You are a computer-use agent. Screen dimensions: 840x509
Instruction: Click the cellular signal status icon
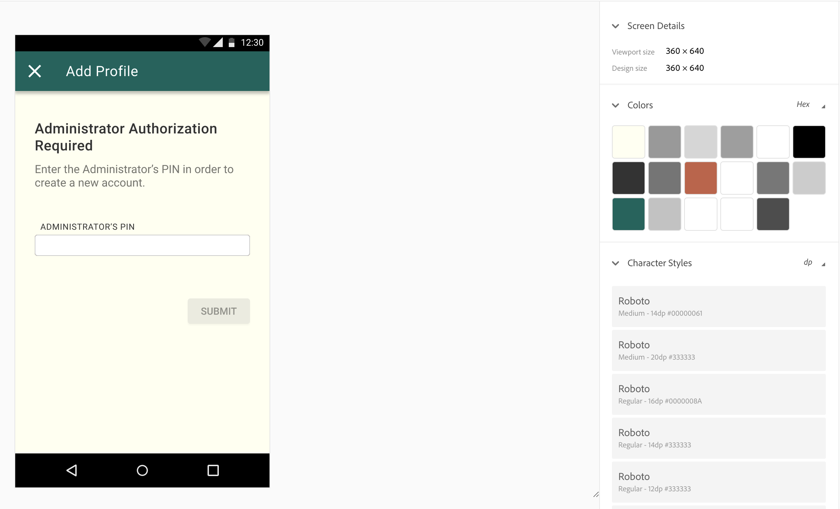(x=218, y=42)
